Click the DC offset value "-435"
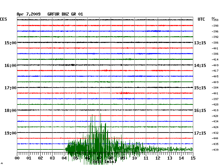This screenshot has width=220, height=167. [215, 144]
